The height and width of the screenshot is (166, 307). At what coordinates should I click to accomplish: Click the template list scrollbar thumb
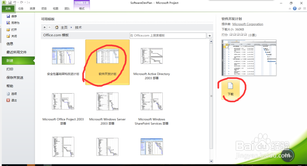click(x=211, y=96)
